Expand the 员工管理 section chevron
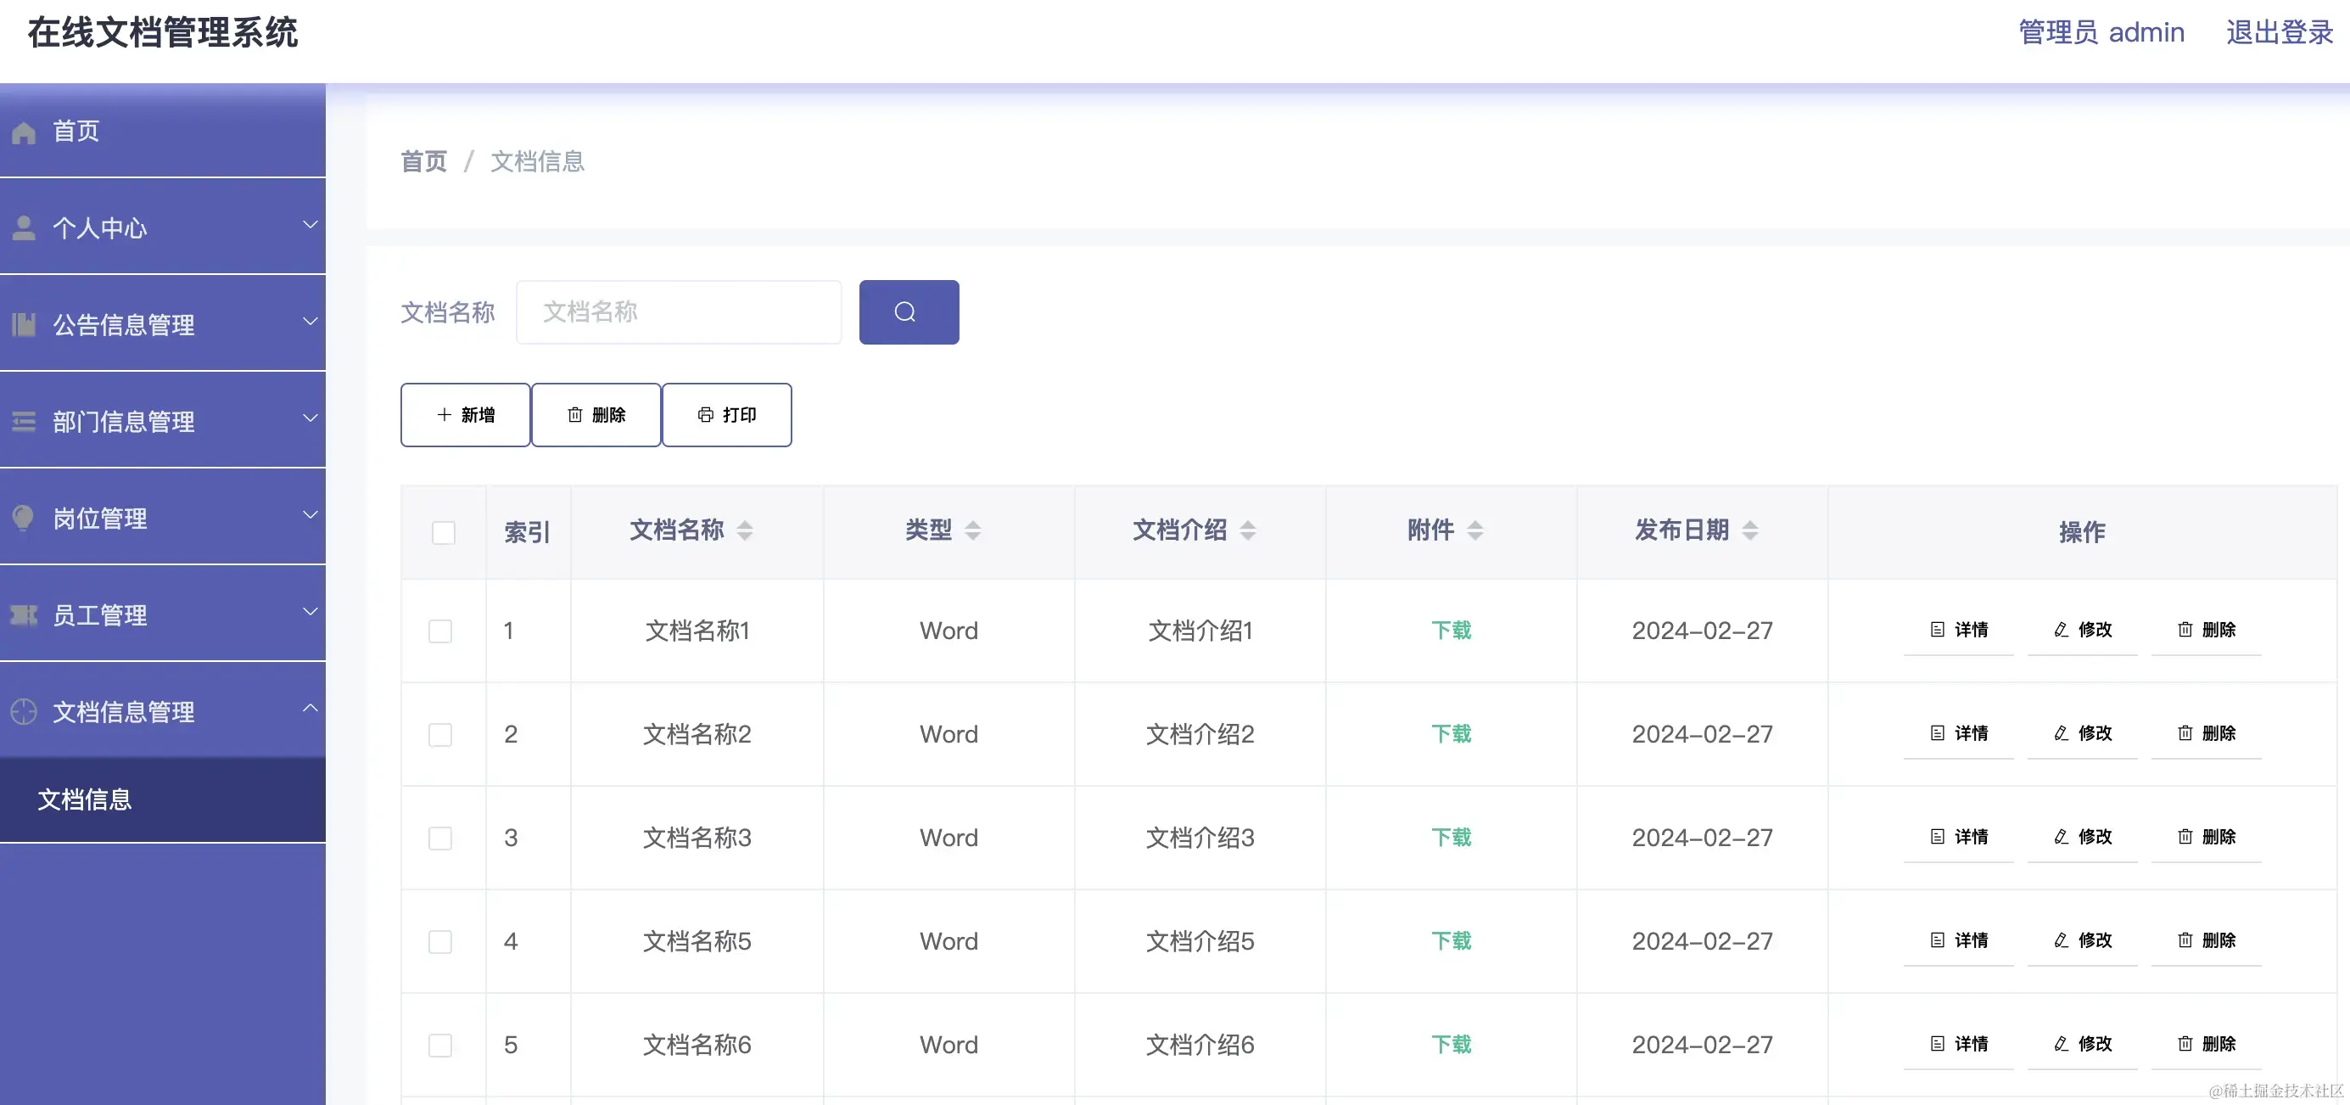This screenshot has width=2350, height=1105. [311, 612]
